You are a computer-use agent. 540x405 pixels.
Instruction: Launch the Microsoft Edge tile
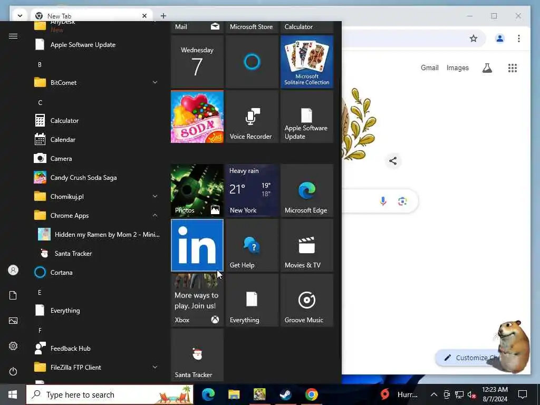coord(307,190)
